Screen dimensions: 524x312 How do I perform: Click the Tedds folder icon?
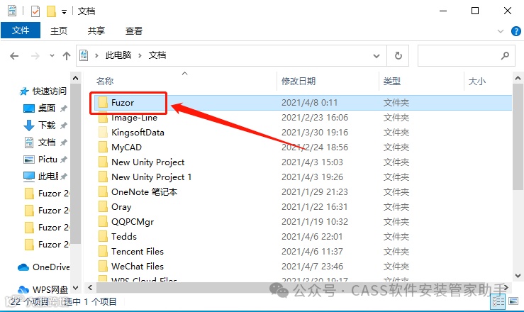(103, 237)
